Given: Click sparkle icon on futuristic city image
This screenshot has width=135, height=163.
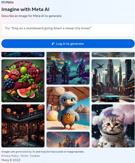Looking at the screenshot, I should pos(95,99).
